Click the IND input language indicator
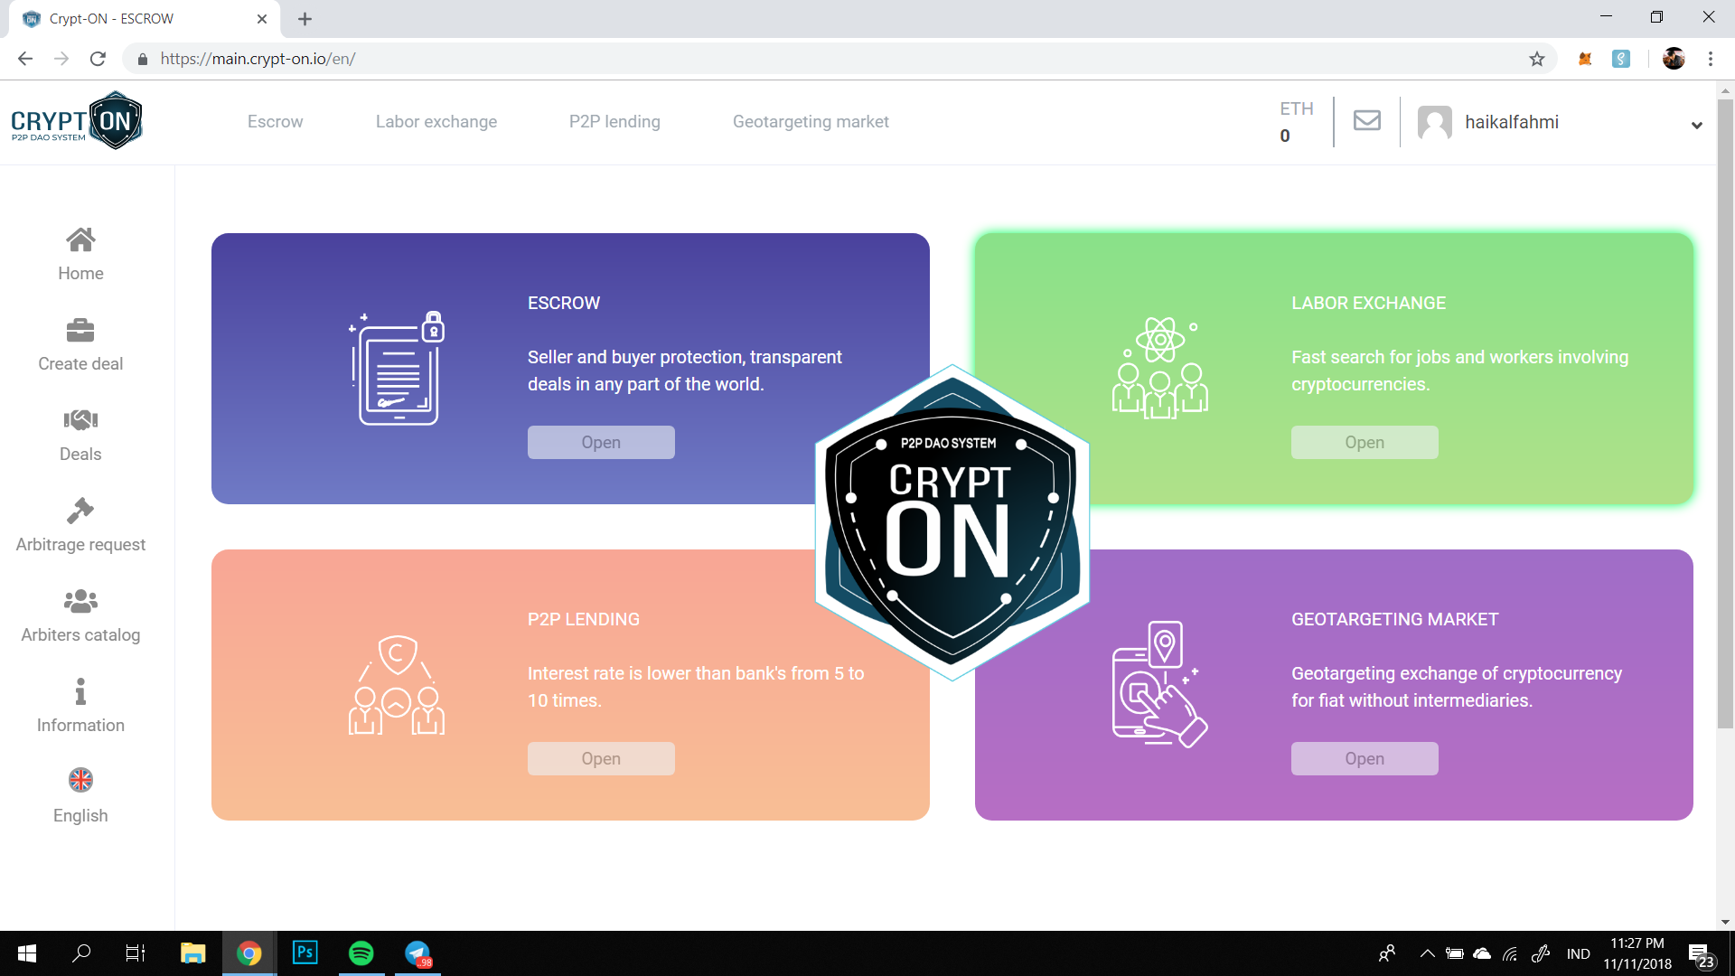The image size is (1735, 976). pos(1579,953)
